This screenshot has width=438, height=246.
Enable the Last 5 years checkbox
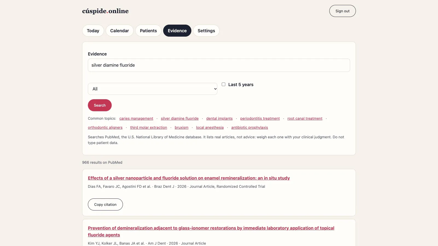(x=223, y=84)
